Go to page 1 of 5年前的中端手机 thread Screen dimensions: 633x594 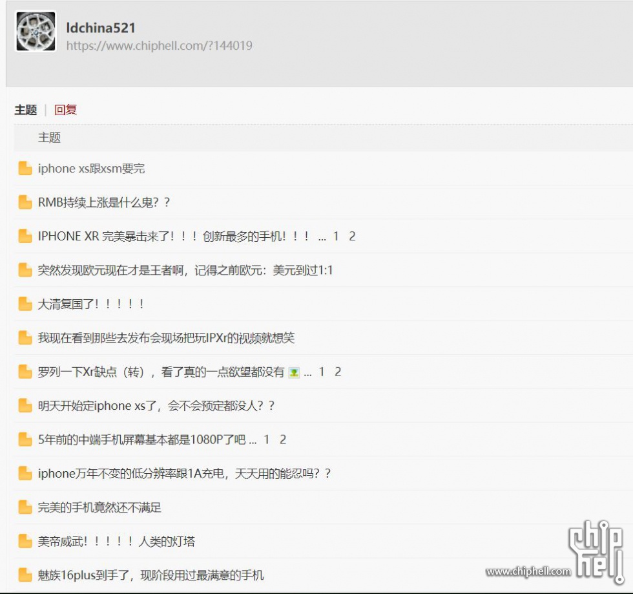[266, 440]
